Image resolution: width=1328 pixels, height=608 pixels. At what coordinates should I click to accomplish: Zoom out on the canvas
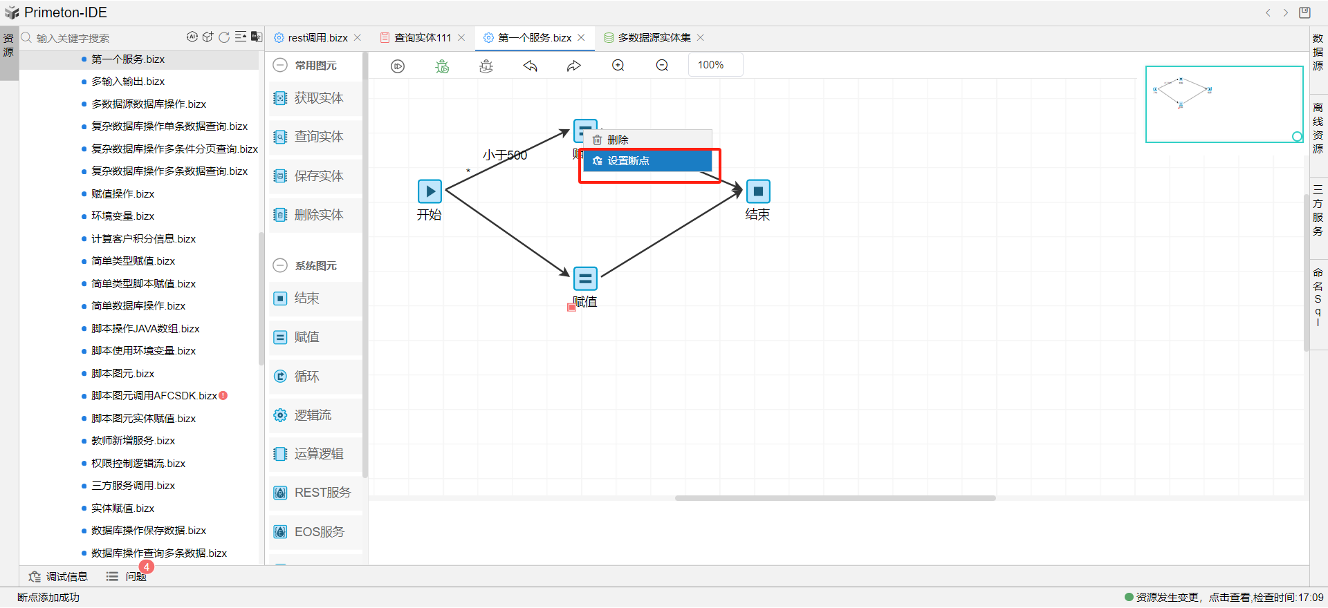(662, 66)
